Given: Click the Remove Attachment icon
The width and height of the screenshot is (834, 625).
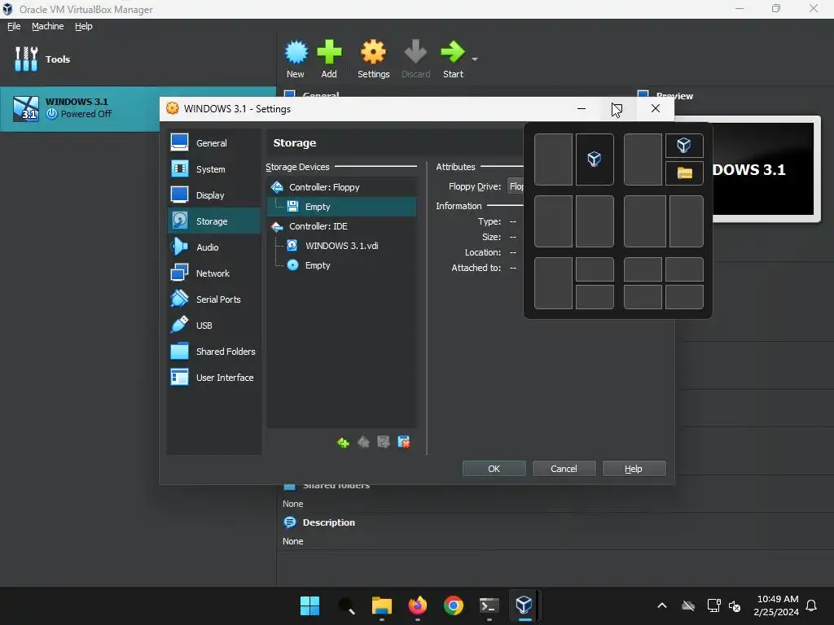Looking at the screenshot, I should click(404, 442).
